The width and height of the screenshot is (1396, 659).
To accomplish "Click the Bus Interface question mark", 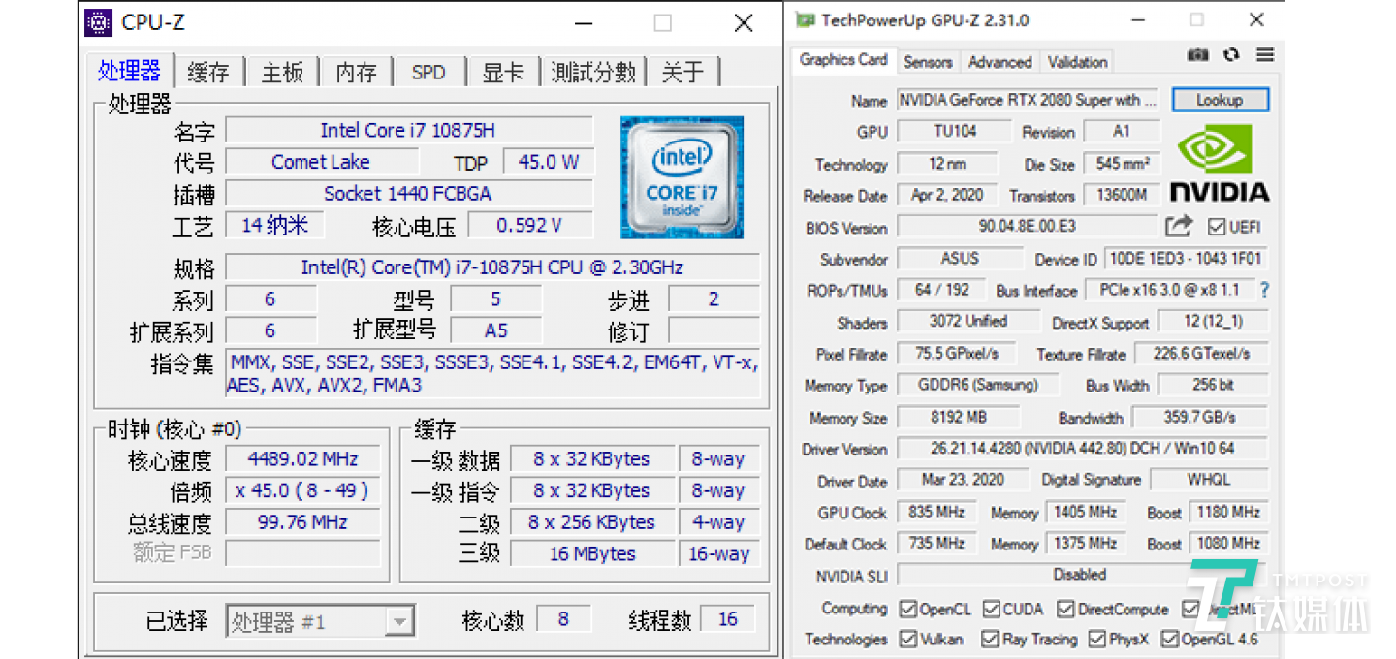I will click(1264, 290).
